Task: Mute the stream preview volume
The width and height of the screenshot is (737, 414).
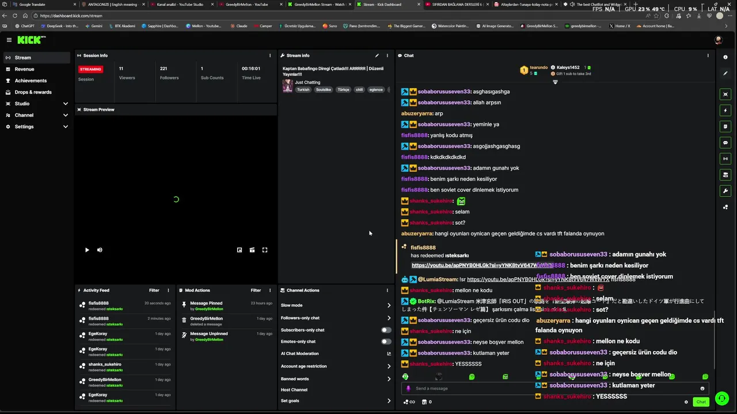Action: tap(100, 250)
